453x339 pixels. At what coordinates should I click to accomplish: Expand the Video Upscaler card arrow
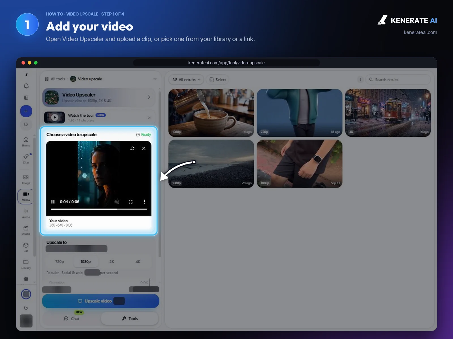(x=149, y=97)
